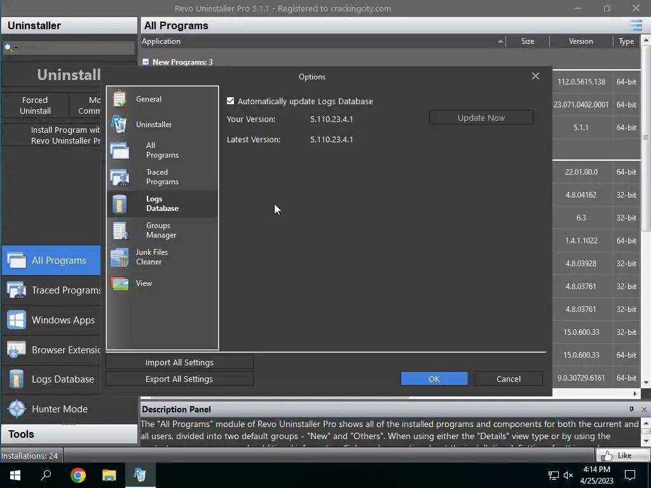Image resolution: width=651 pixels, height=488 pixels.
Task: Click the muted volume tray icon
Action: [x=568, y=475]
